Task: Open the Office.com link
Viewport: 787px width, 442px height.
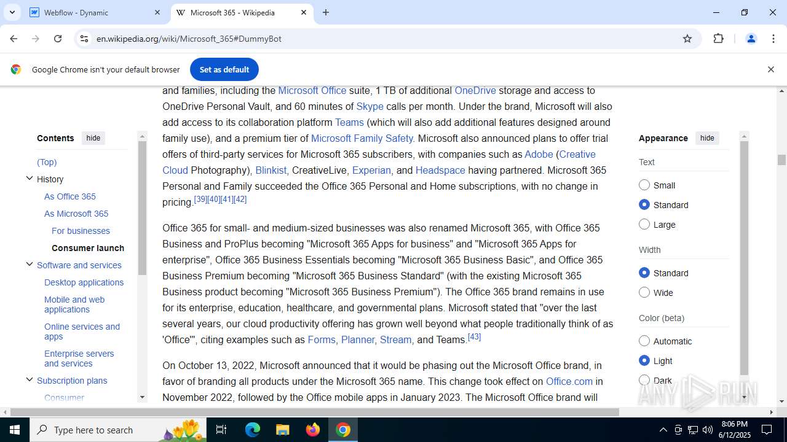Action: pyautogui.click(x=569, y=381)
